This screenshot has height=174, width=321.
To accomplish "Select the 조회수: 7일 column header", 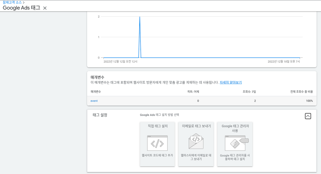I will (249, 92).
